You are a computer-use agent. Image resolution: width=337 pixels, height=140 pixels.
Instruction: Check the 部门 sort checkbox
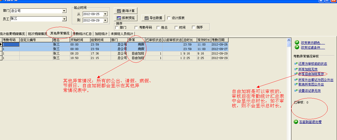tap(117, 27)
